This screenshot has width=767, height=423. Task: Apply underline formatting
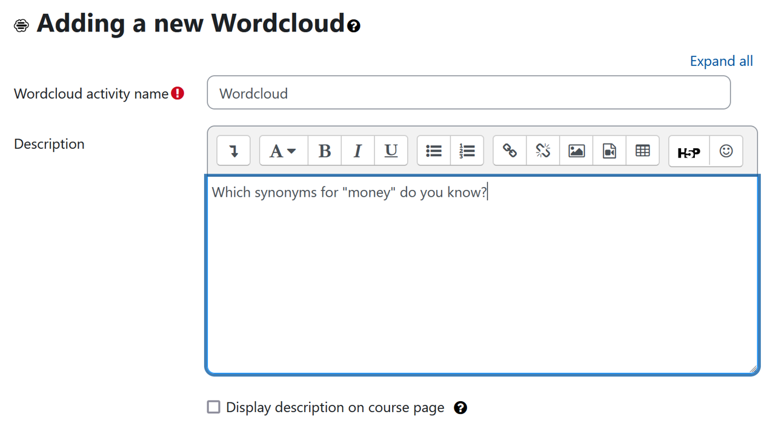391,151
